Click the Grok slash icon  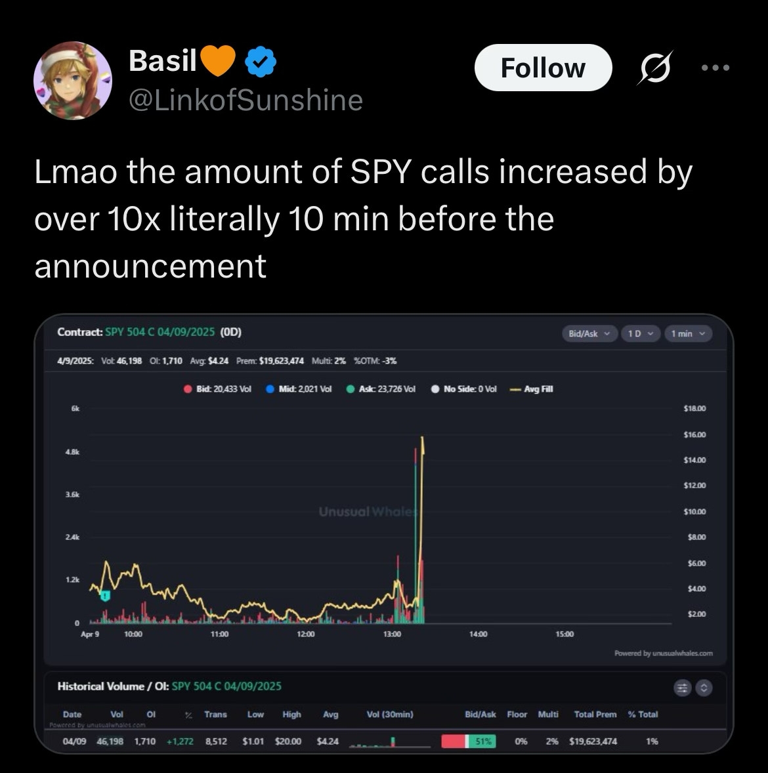(x=654, y=68)
